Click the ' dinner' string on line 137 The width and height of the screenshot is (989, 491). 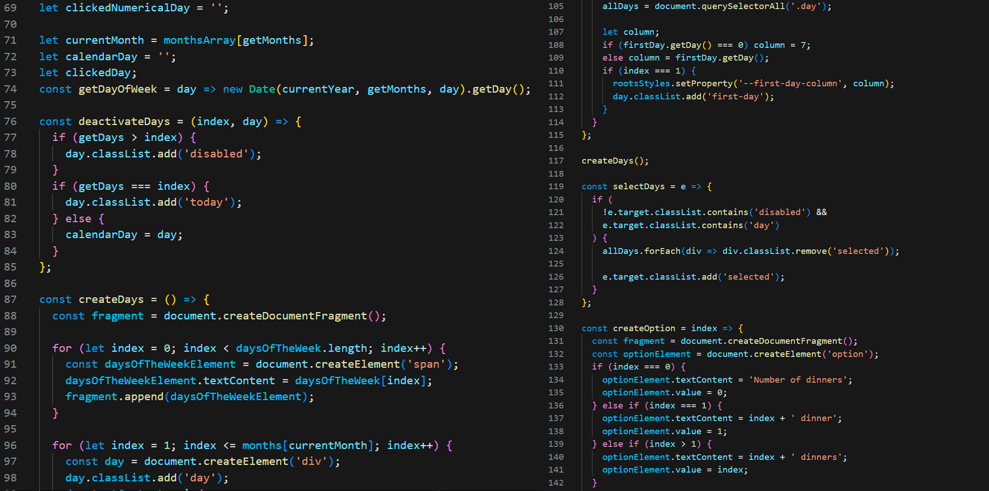(814, 418)
